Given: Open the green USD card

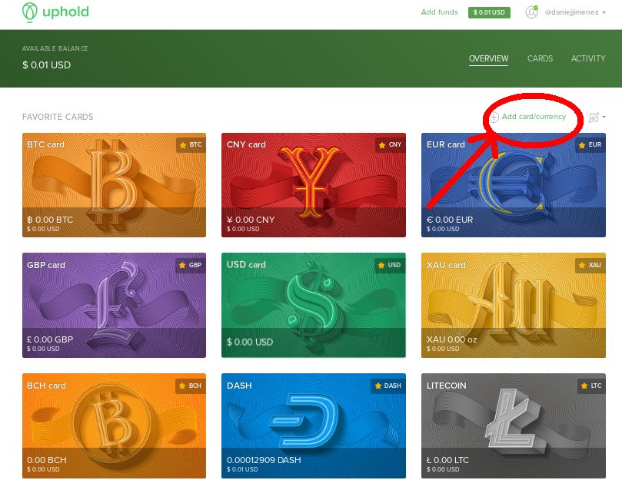Looking at the screenshot, I should pos(314,305).
